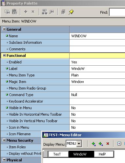
Task: Click the Create Right icon in Menu Editor
Action: (x=101, y=144)
